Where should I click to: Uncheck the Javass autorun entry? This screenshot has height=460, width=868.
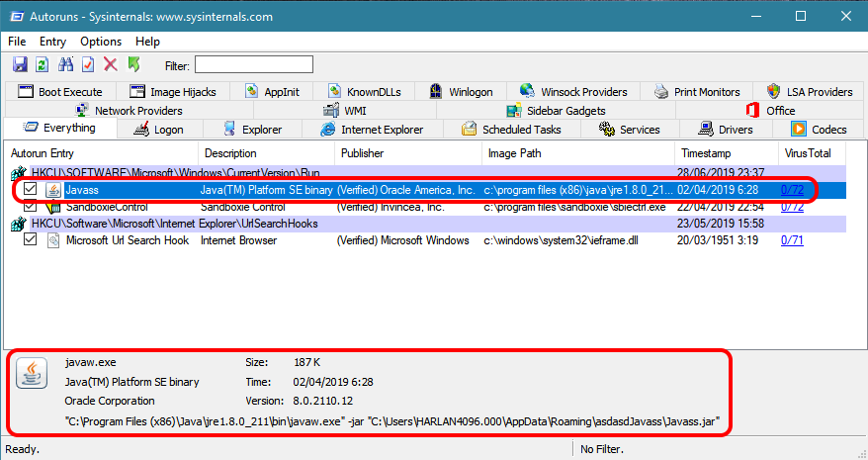30,189
